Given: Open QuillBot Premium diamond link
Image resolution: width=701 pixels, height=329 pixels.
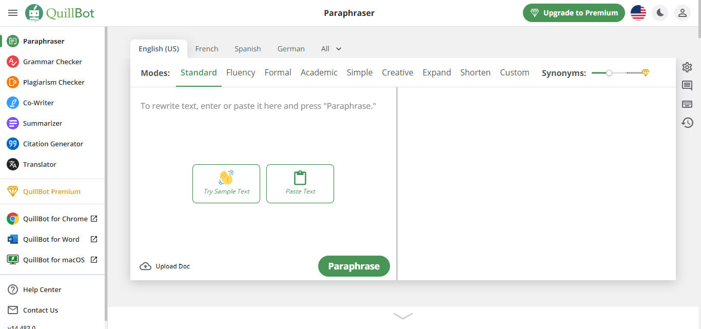Looking at the screenshot, I should (x=52, y=191).
